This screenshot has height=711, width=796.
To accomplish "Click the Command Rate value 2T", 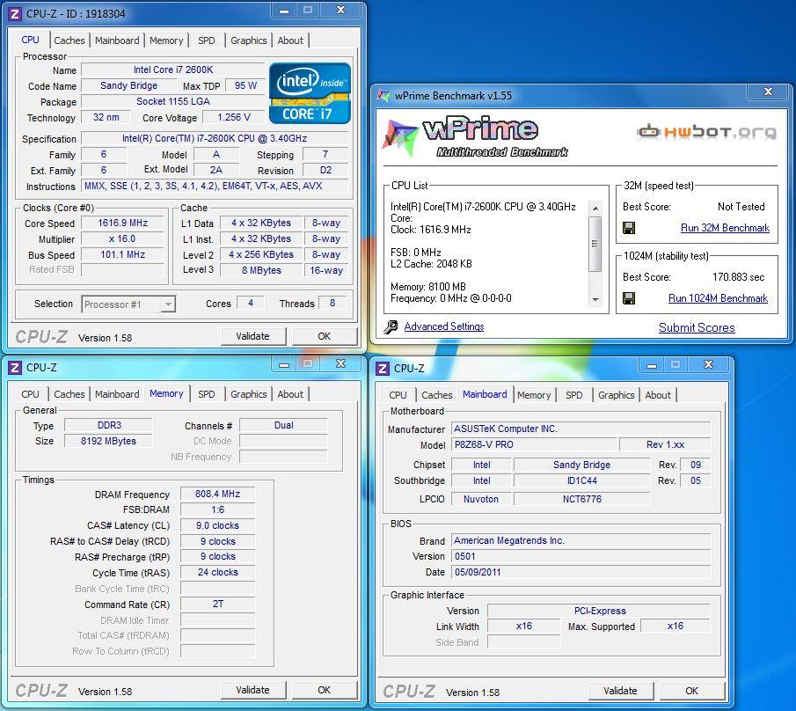I will pyautogui.click(x=218, y=604).
